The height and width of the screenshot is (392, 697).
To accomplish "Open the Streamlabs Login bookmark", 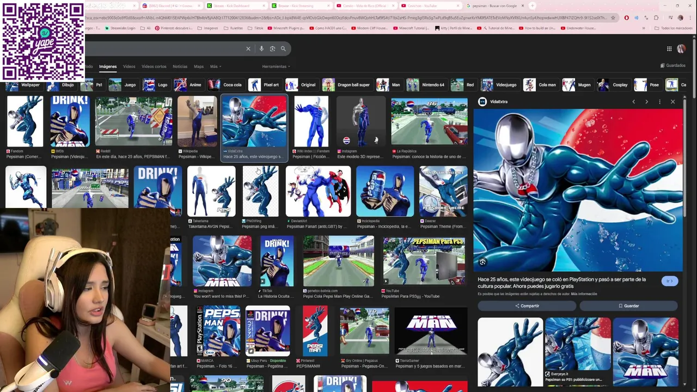I will [121, 28].
